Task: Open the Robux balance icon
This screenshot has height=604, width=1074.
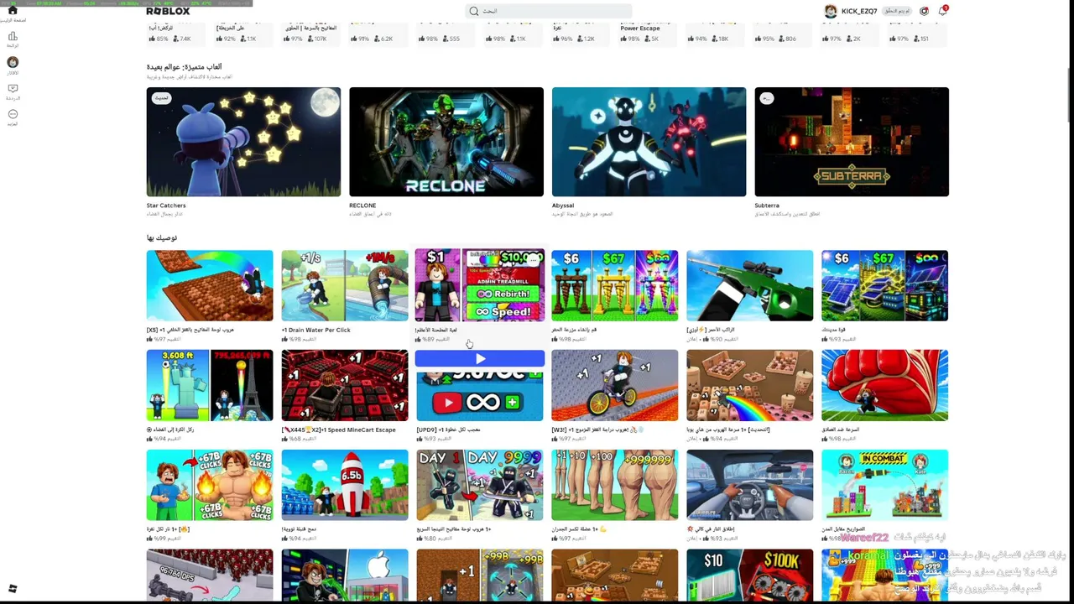Action: pos(924,11)
